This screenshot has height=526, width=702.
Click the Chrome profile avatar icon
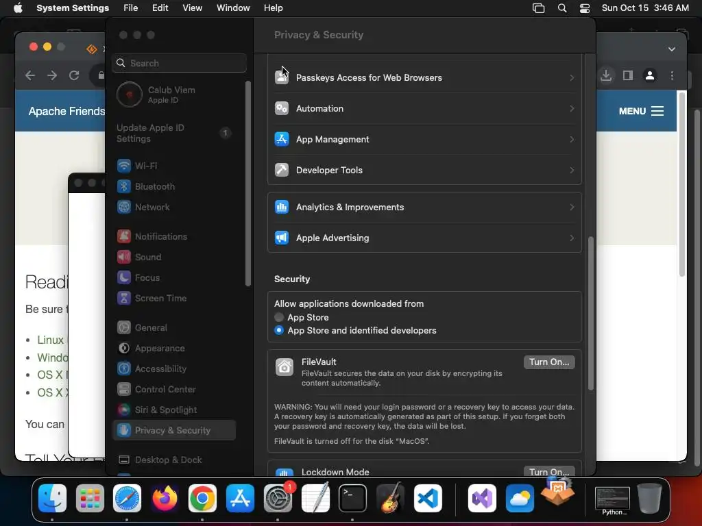[x=650, y=75]
